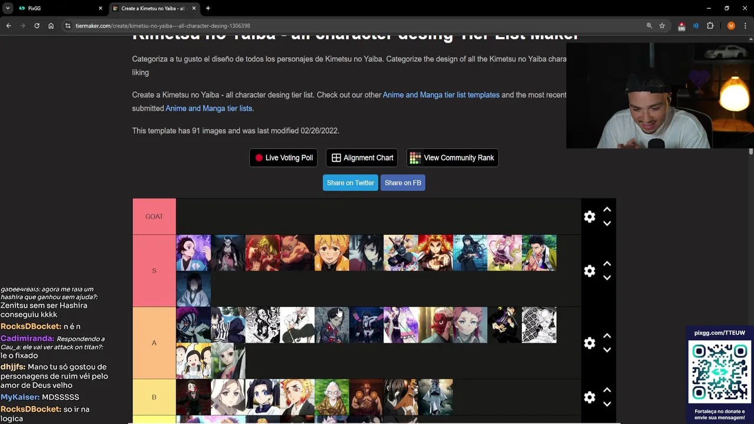The height and width of the screenshot is (424, 754).
Task: Open the Extensions puzzle menu
Action: tap(710, 26)
